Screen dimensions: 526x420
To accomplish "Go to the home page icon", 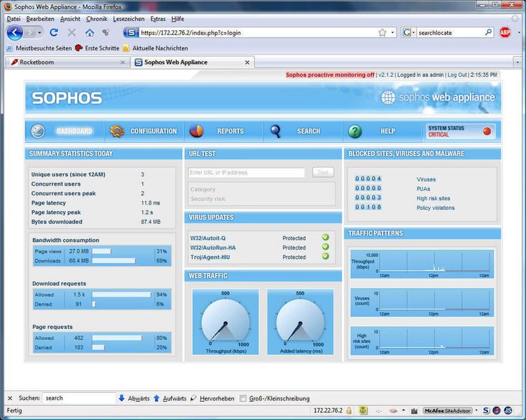I will pyautogui.click(x=89, y=32).
